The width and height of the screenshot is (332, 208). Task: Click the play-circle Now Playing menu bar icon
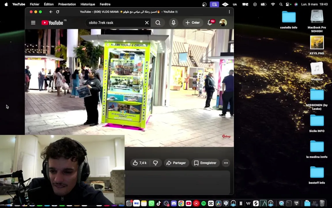[255, 4]
